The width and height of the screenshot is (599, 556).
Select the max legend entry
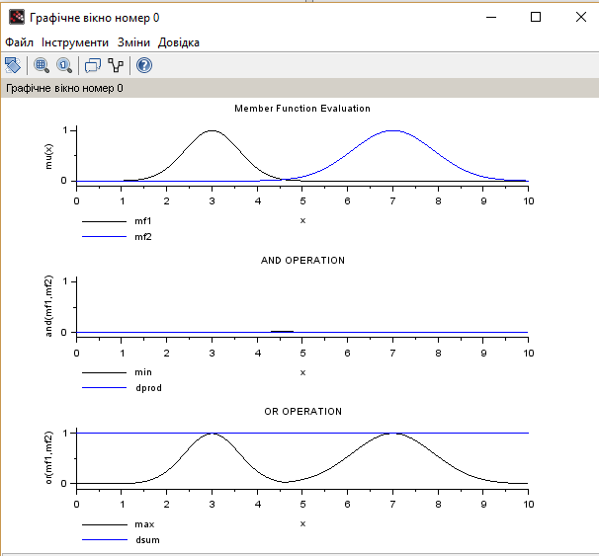(x=119, y=524)
